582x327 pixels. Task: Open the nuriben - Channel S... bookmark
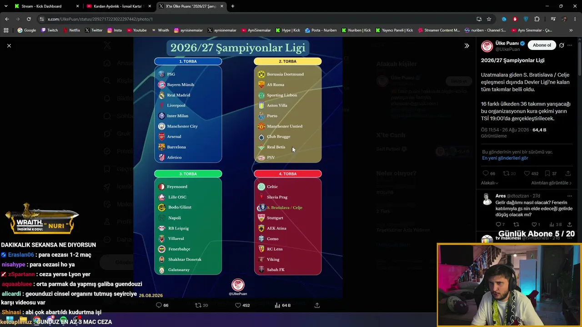coord(485,30)
